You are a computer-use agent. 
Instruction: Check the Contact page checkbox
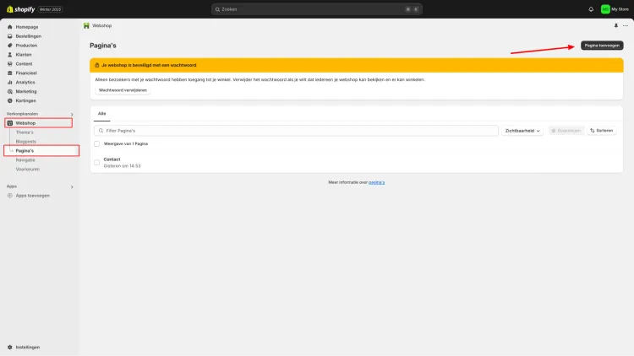pos(96,163)
